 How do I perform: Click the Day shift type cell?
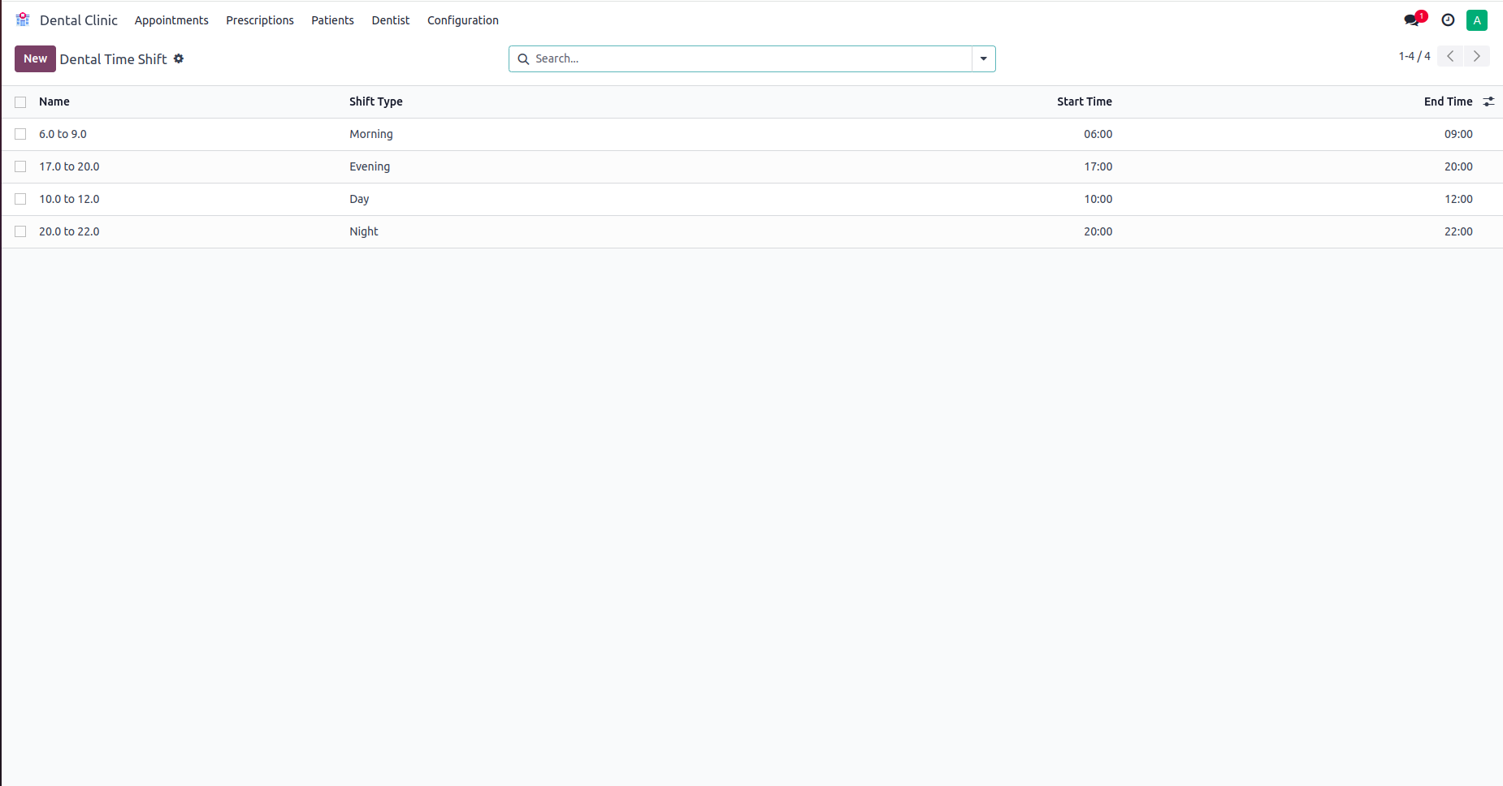359,199
